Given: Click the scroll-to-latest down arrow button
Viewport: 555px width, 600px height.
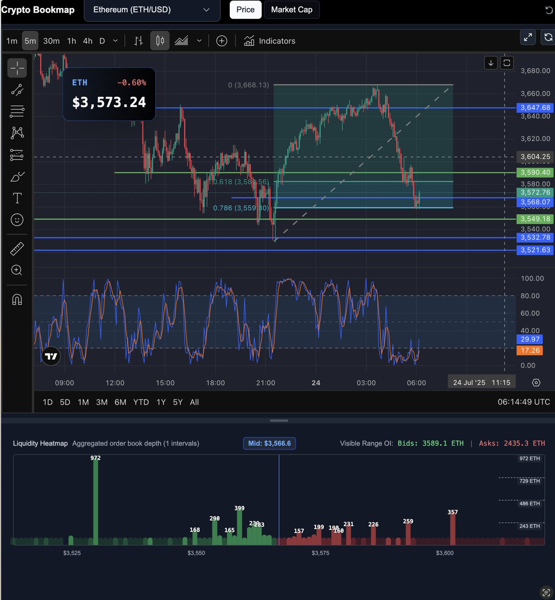Looking at the screenshot, I should click(x=491, y=62).
